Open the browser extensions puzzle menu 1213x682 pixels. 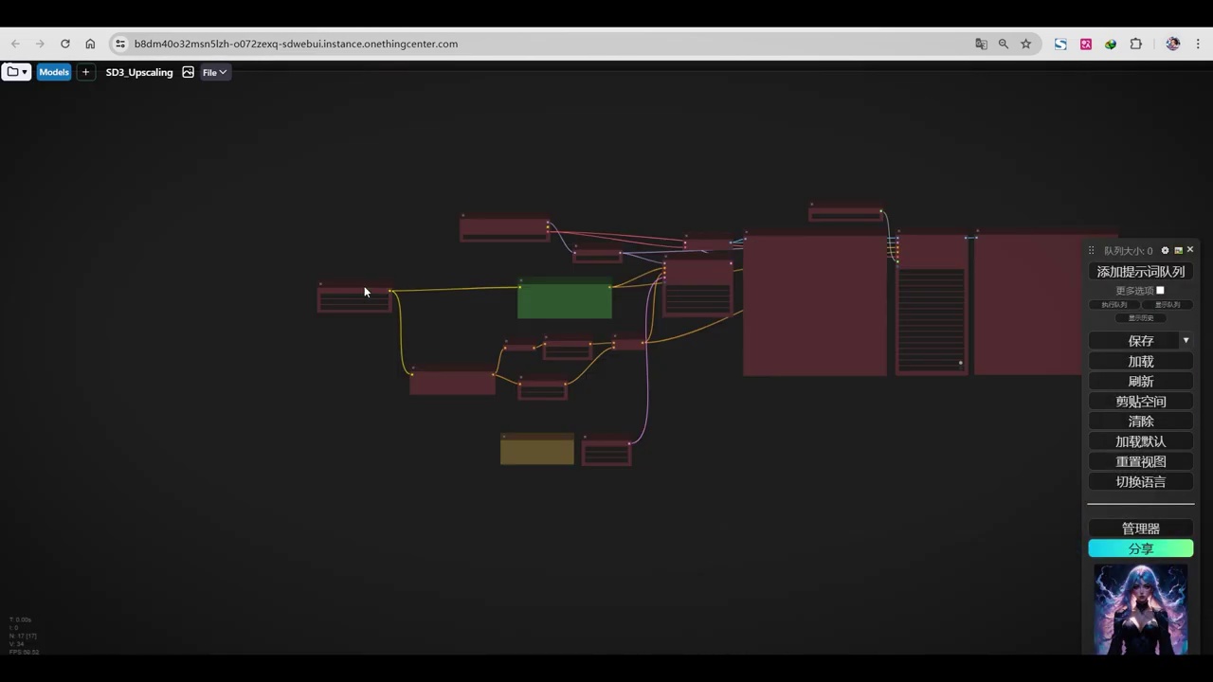tap(1136, 44)
